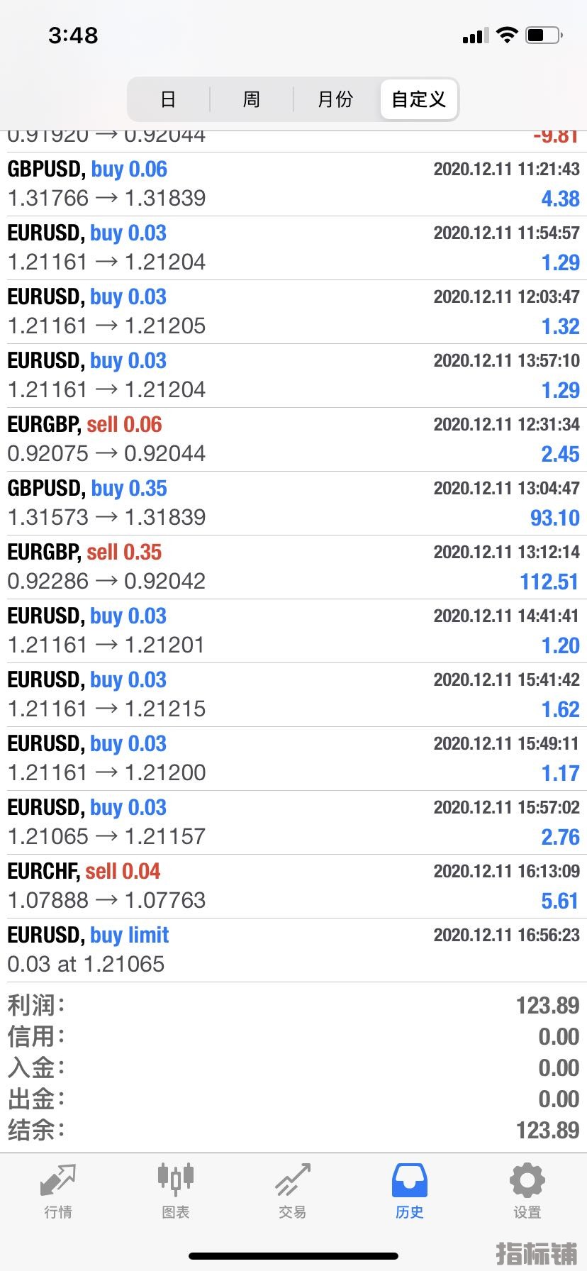The width and height of the screenshot is (587, 1271).
Task: Select the 周 week period segment
Action: pyautogui.click(x=252, y=99)
